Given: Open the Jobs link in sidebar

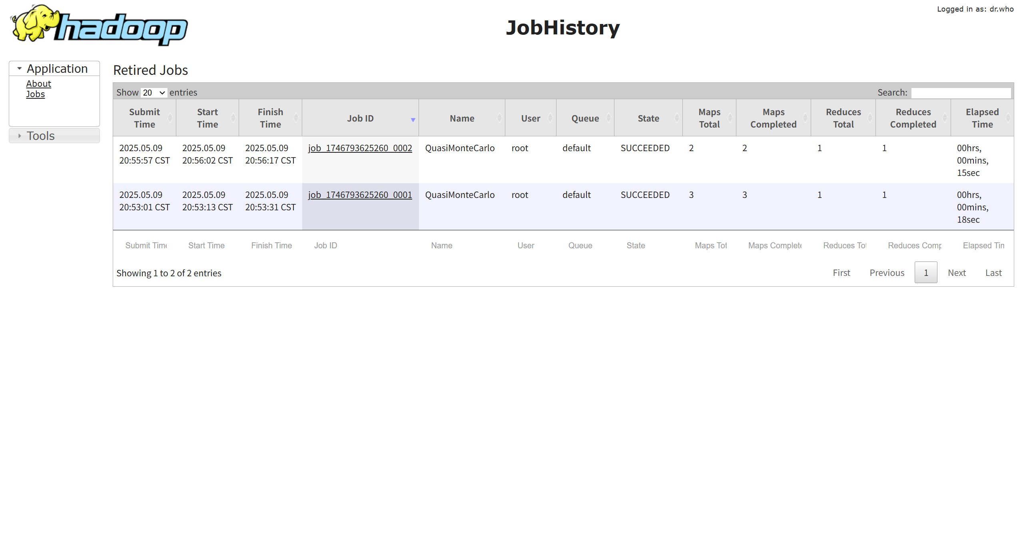Looking at the screenshot, I should tap(35, 94).
